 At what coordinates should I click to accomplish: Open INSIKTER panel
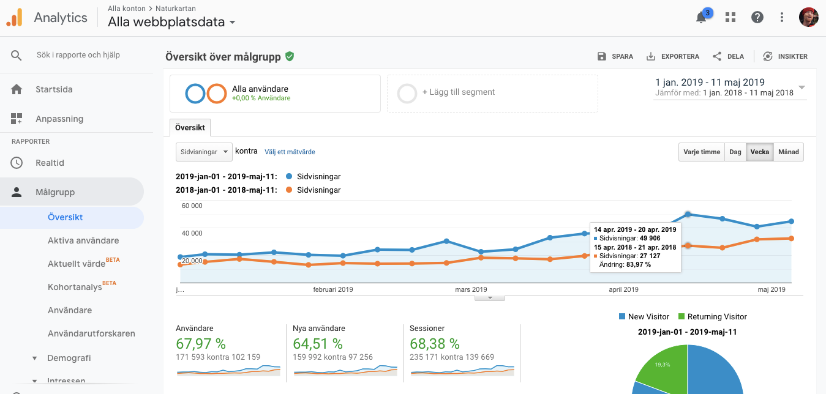(x=785, y=56)
